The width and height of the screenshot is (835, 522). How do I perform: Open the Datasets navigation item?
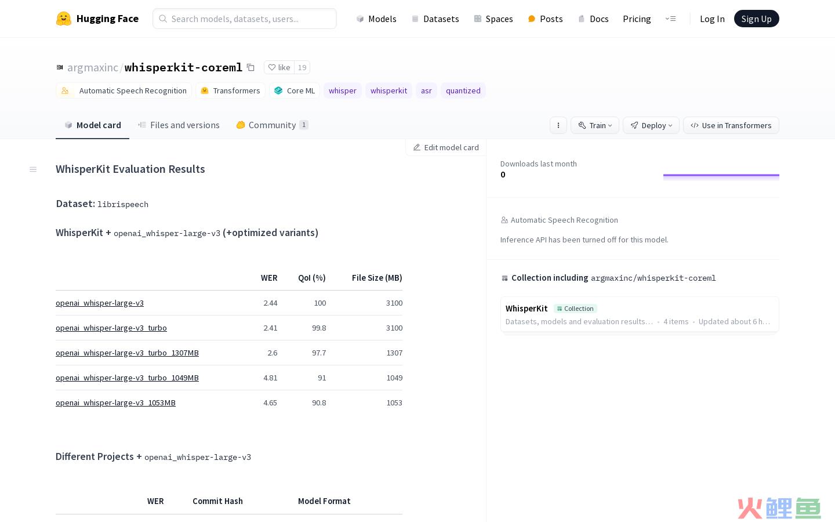click(435, 19)
